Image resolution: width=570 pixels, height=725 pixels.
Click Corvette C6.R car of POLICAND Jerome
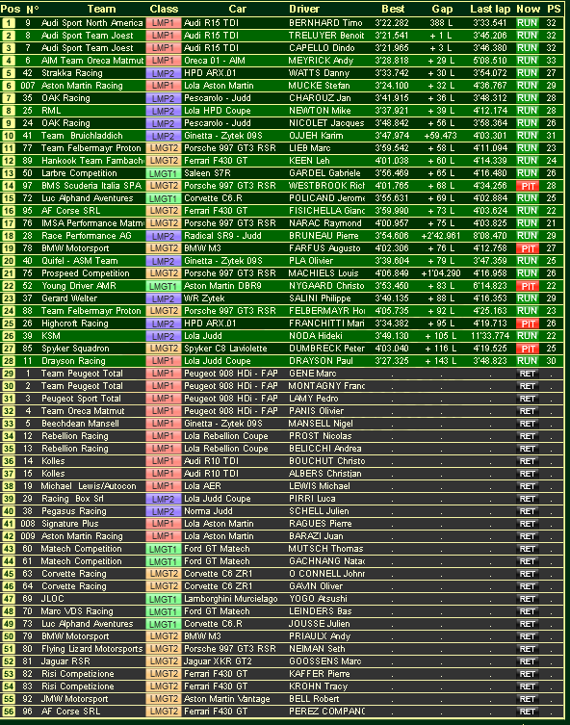(x=213, y=197)
